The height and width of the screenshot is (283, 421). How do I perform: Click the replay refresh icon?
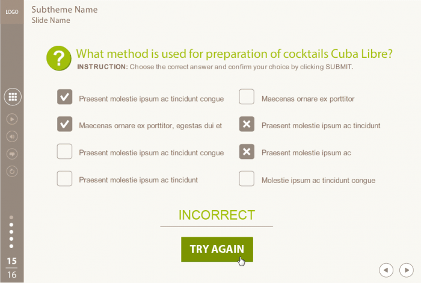pos(12,171)
